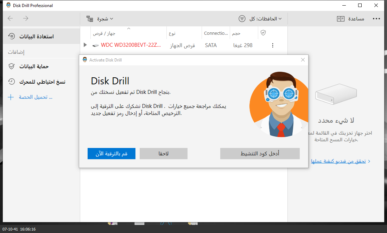387x233 pixels.
Task: Sort by Device/Disk column (جهاز / قرص)
Action: pos(104,33)
